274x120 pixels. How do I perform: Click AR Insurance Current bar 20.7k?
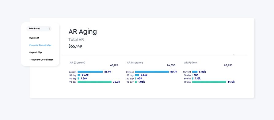(x=152, y=72)
